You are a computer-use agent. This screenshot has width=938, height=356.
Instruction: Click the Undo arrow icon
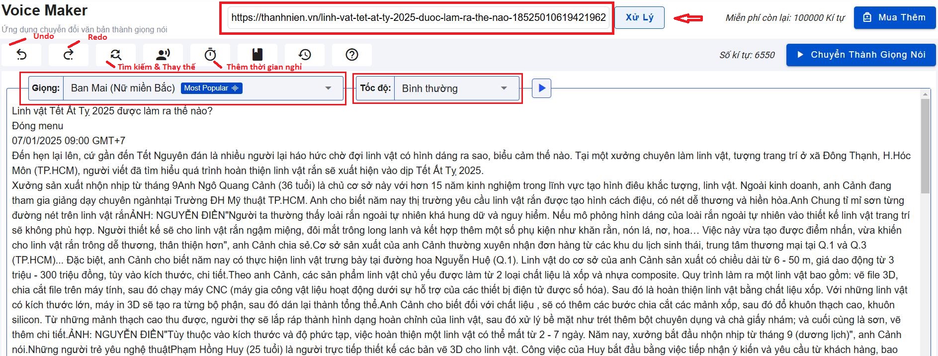pos(21,55)
